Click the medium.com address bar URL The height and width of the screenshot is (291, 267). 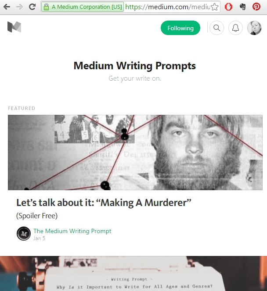167,7
